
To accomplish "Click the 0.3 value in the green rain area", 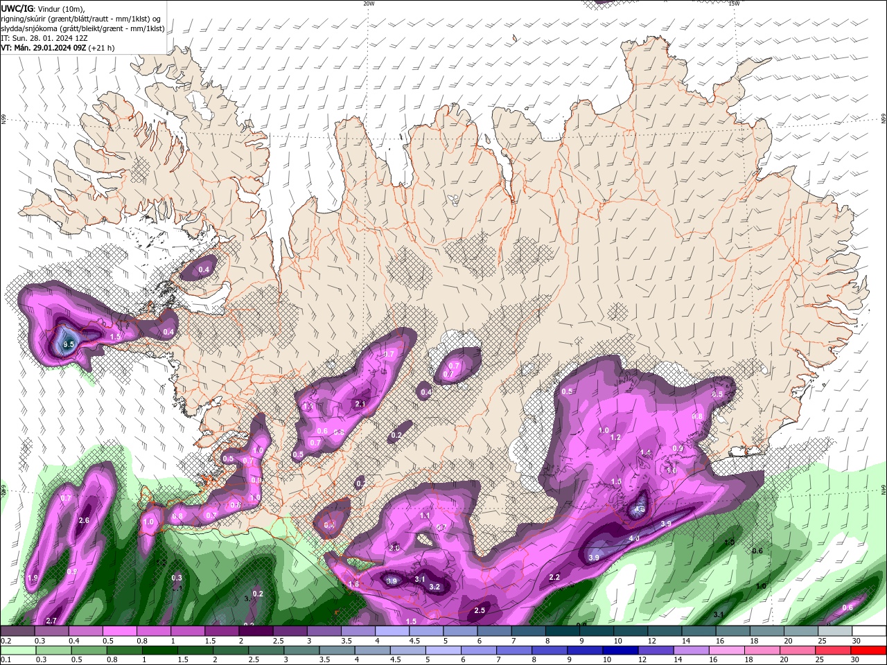I will 177,578.
